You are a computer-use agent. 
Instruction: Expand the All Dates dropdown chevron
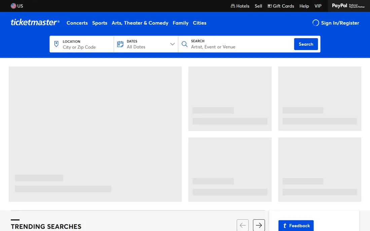tap(173, 44)
